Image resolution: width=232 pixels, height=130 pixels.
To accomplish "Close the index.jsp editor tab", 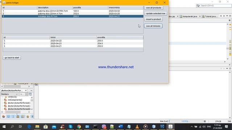I will click(178, 16).
